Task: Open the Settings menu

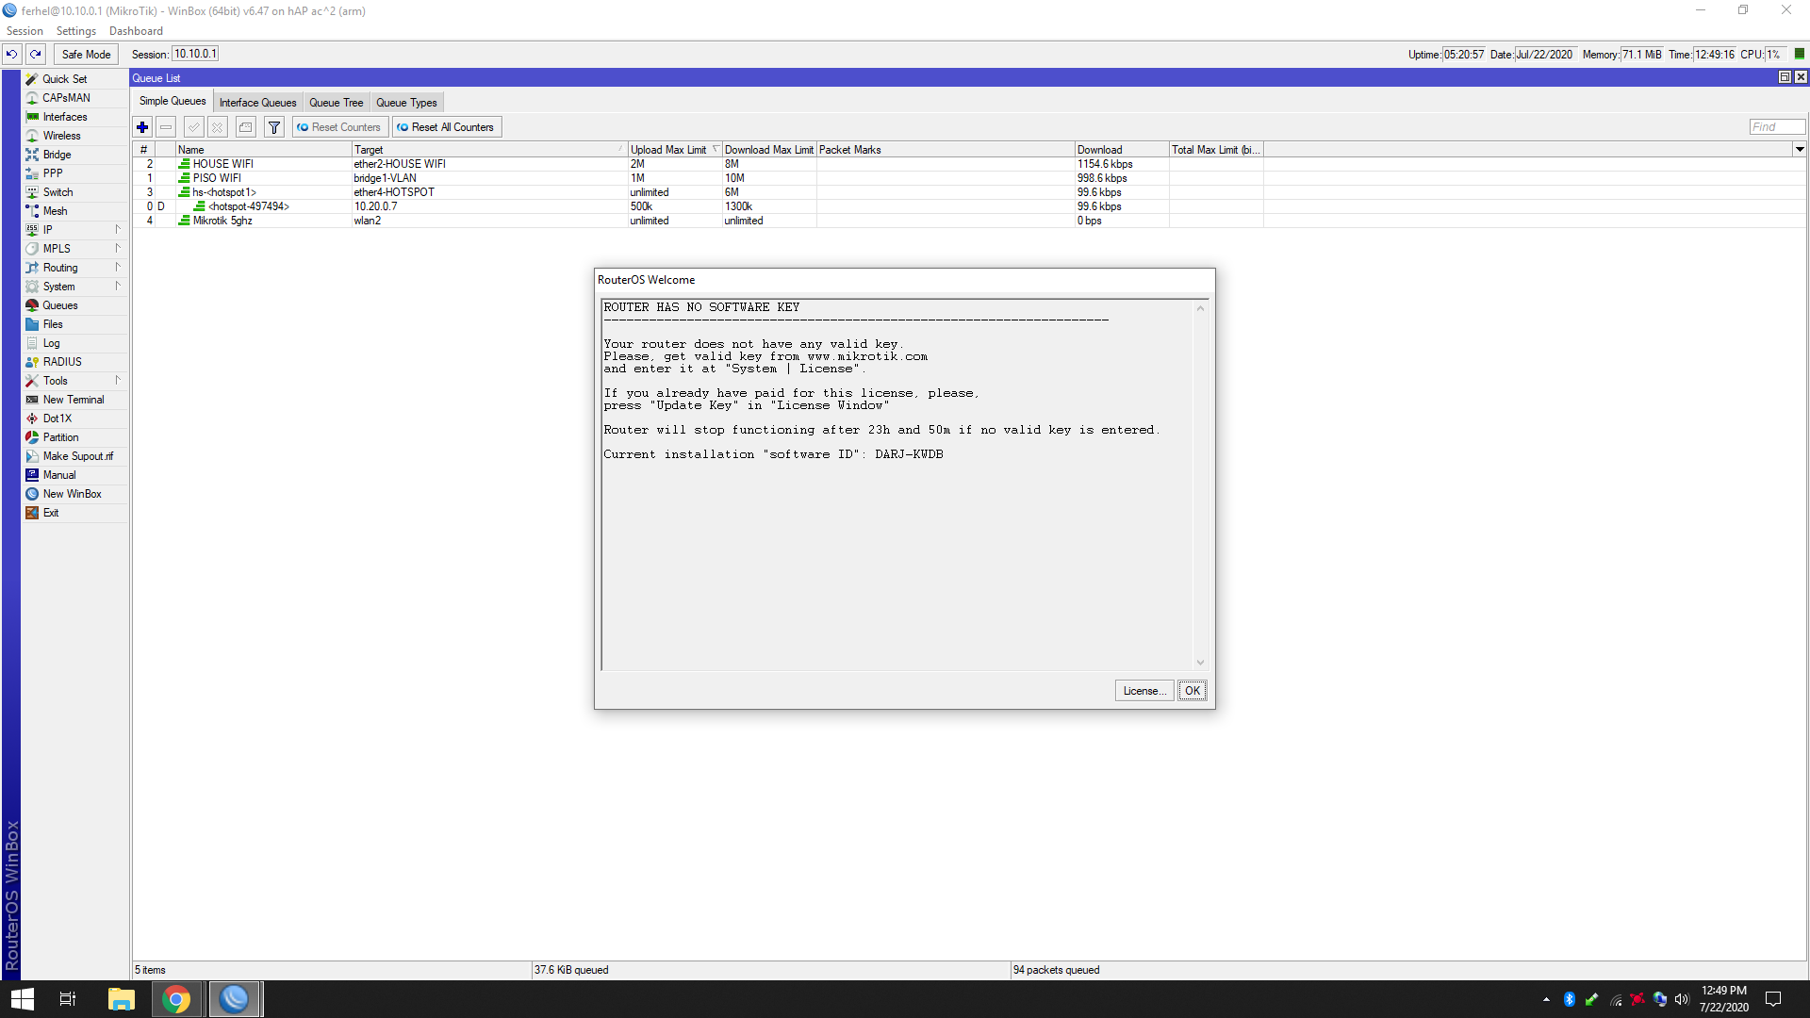Action: 76,31
